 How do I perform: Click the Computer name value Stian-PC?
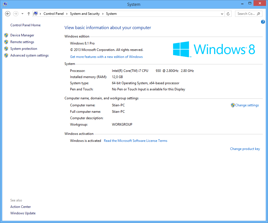click(x=118, y=105)
